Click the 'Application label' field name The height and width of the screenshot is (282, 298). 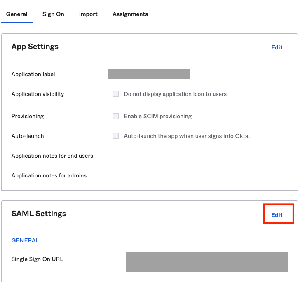(x=33, y=74)
